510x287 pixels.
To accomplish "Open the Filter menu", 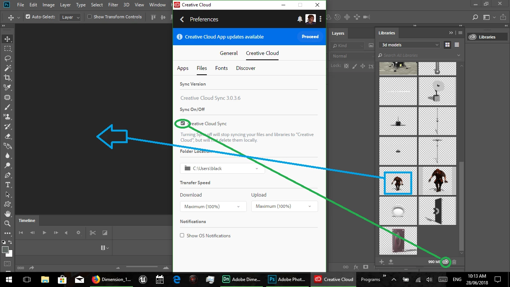I will [x=113, y=5].
